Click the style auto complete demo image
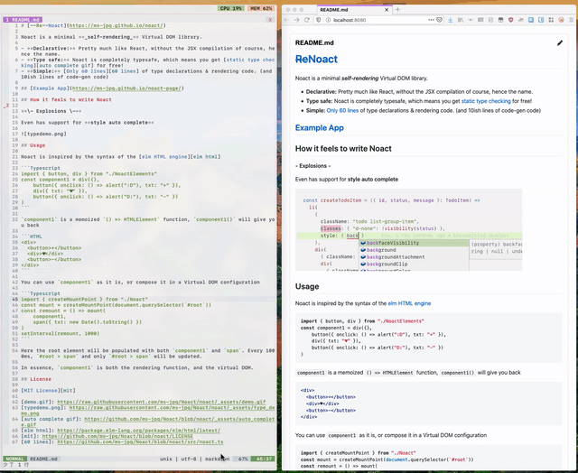 click(408, 230)
